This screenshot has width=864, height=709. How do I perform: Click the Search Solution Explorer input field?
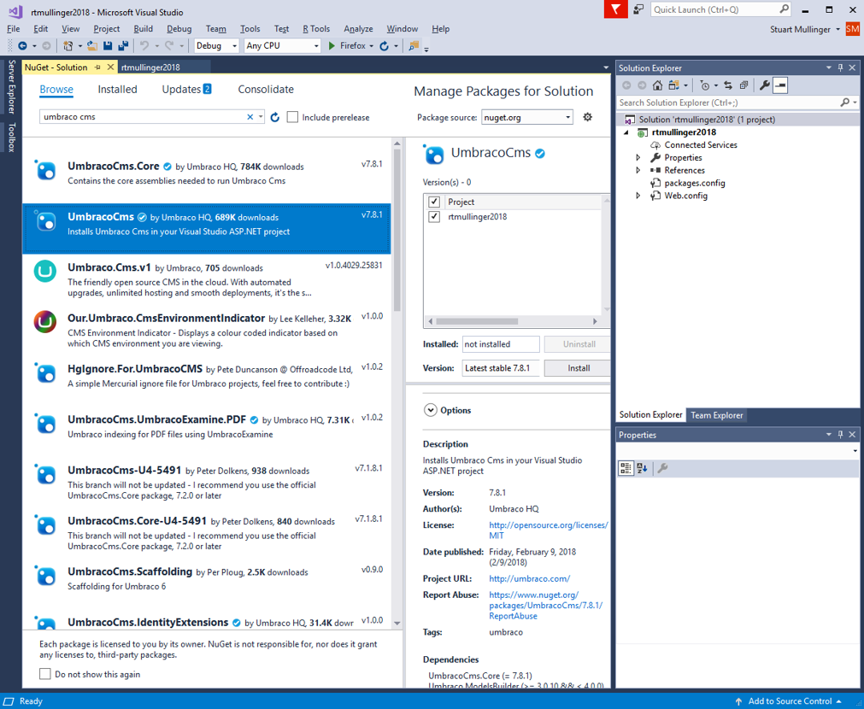click(728, 103)
